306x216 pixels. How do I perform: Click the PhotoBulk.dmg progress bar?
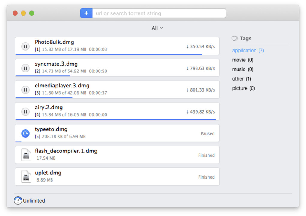click(109, 54)
